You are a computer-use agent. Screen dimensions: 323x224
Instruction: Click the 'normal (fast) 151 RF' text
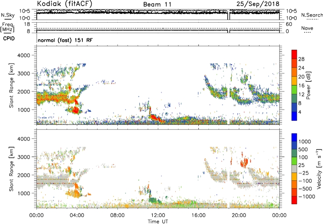coord(65,40)
